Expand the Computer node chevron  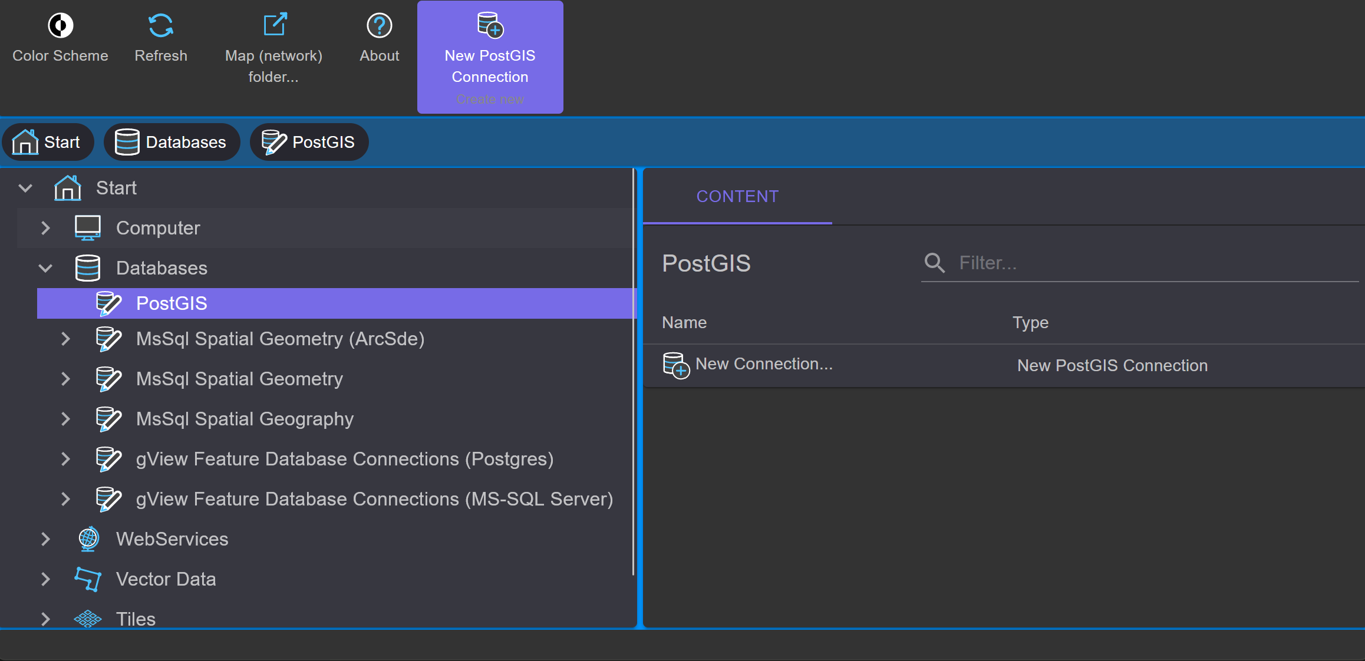pyautogui.click(x=45, y=228)
